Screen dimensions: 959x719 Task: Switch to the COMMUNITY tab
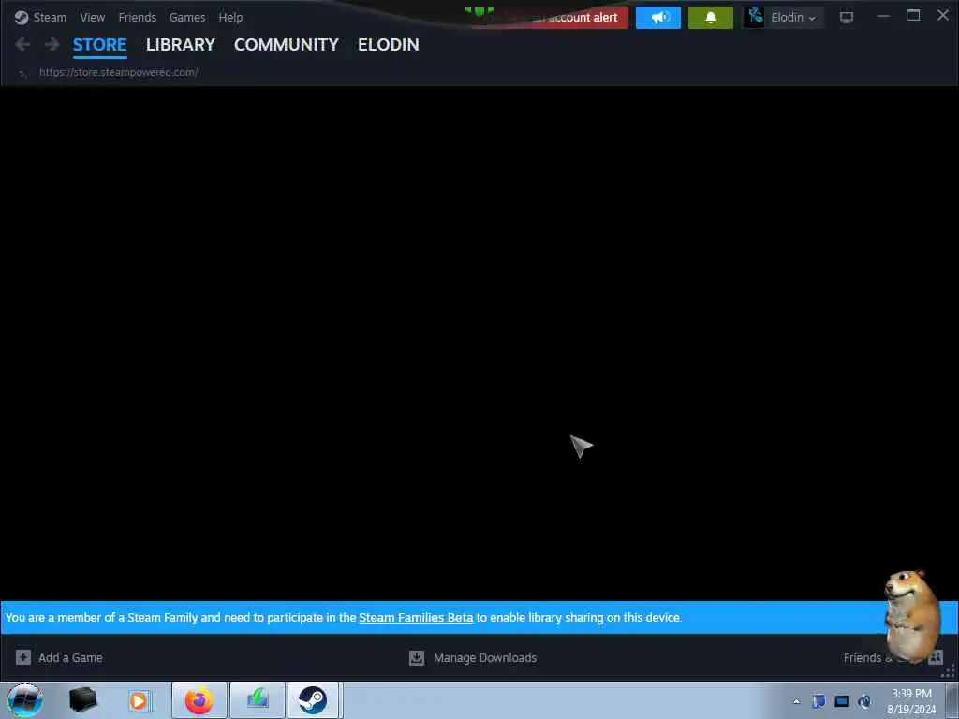(287, 45)
